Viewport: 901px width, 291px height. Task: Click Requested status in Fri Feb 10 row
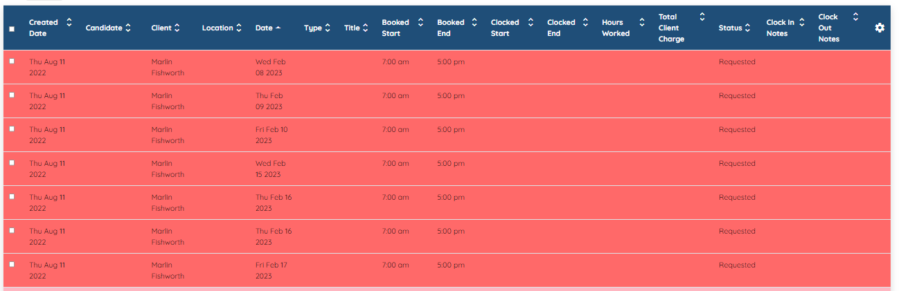737,129
